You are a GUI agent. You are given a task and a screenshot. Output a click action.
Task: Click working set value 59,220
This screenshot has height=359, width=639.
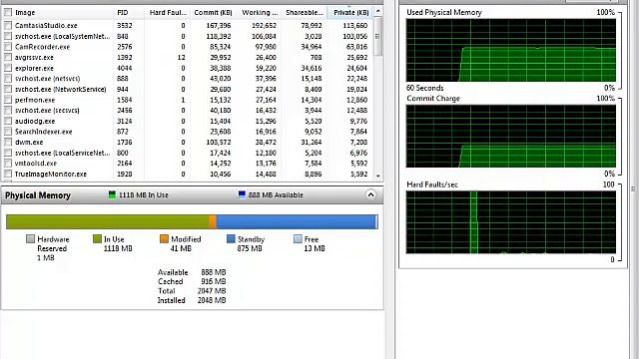pyautogui.click(x=266, y=68)
